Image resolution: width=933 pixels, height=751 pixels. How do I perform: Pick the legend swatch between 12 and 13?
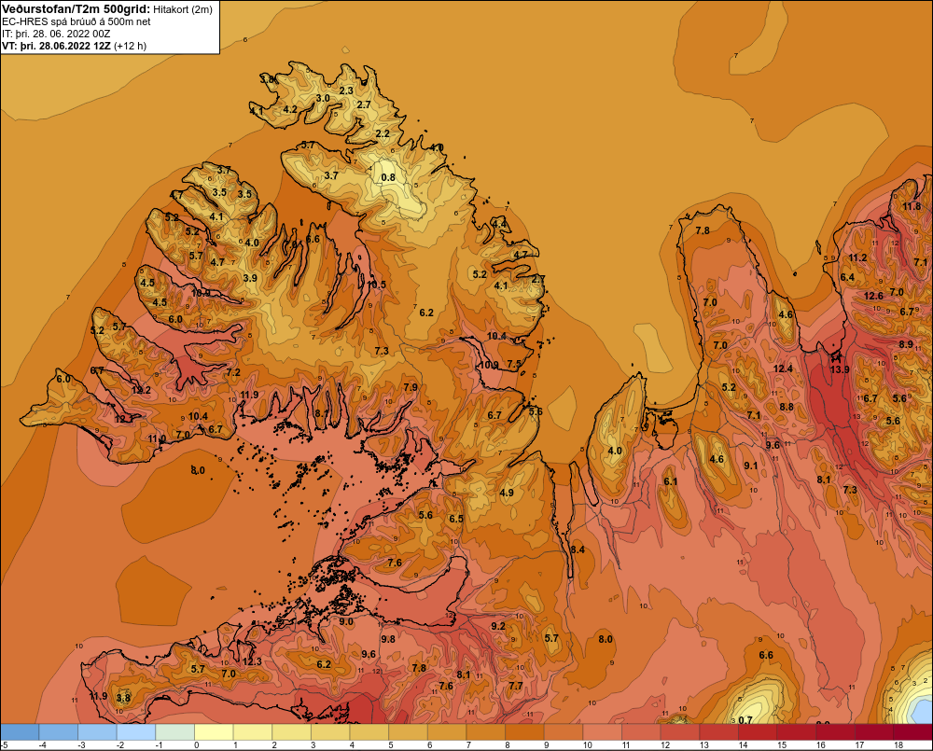coord(680,731)
